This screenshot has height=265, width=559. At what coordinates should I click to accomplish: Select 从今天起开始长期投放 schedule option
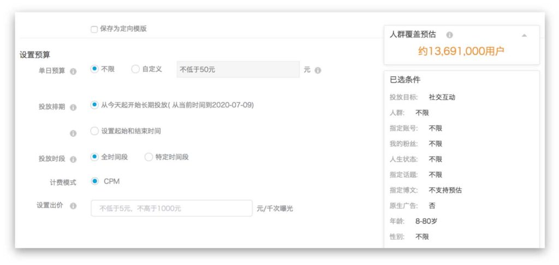(x=94, y=105)
